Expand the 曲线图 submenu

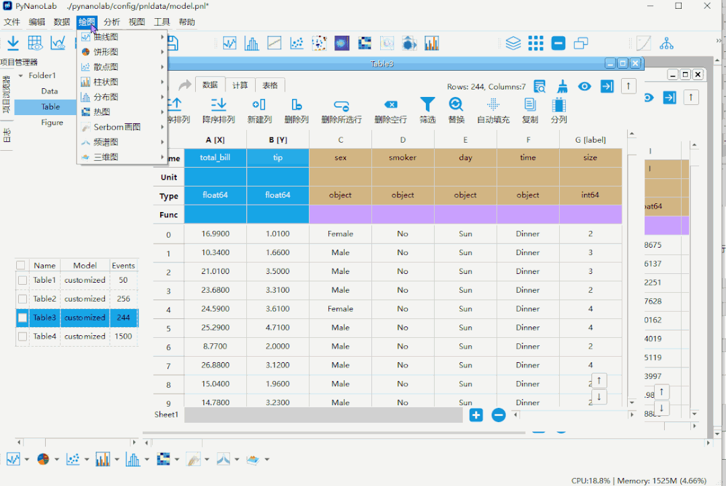click(122, 36)
